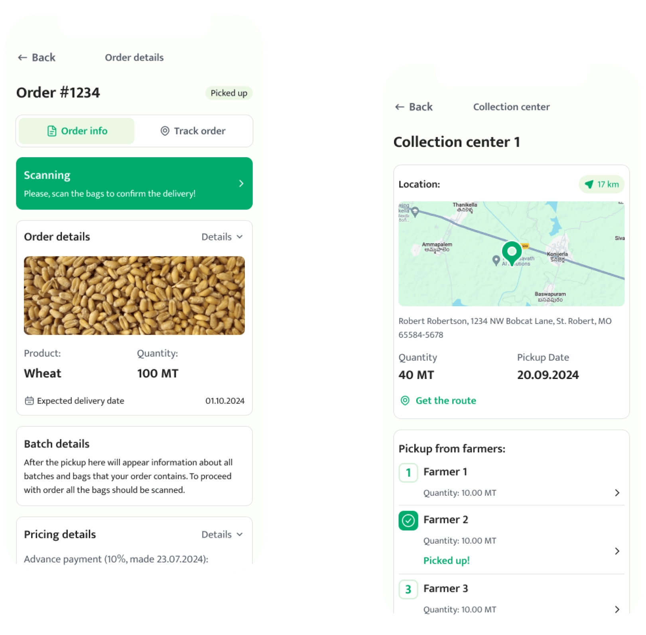
Task: Go back from Order details screen
Action: tap(37, 57)
